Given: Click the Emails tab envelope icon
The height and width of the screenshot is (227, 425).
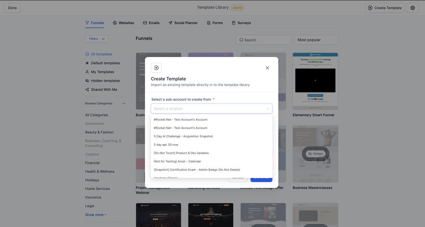Looking at the screenshot, I should click(x=145, y=23).
